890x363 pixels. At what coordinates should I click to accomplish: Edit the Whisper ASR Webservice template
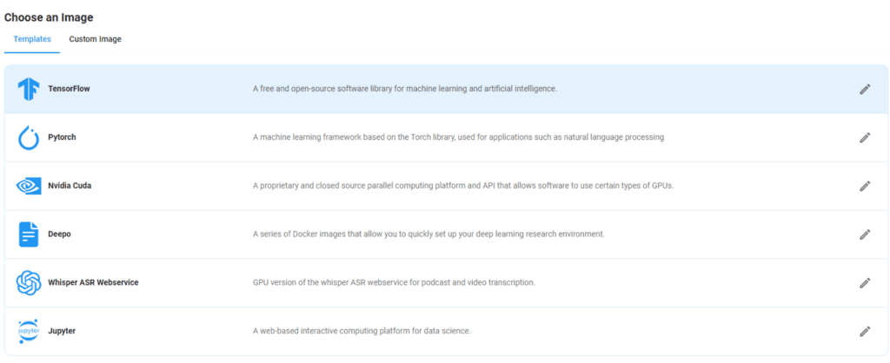865,282
